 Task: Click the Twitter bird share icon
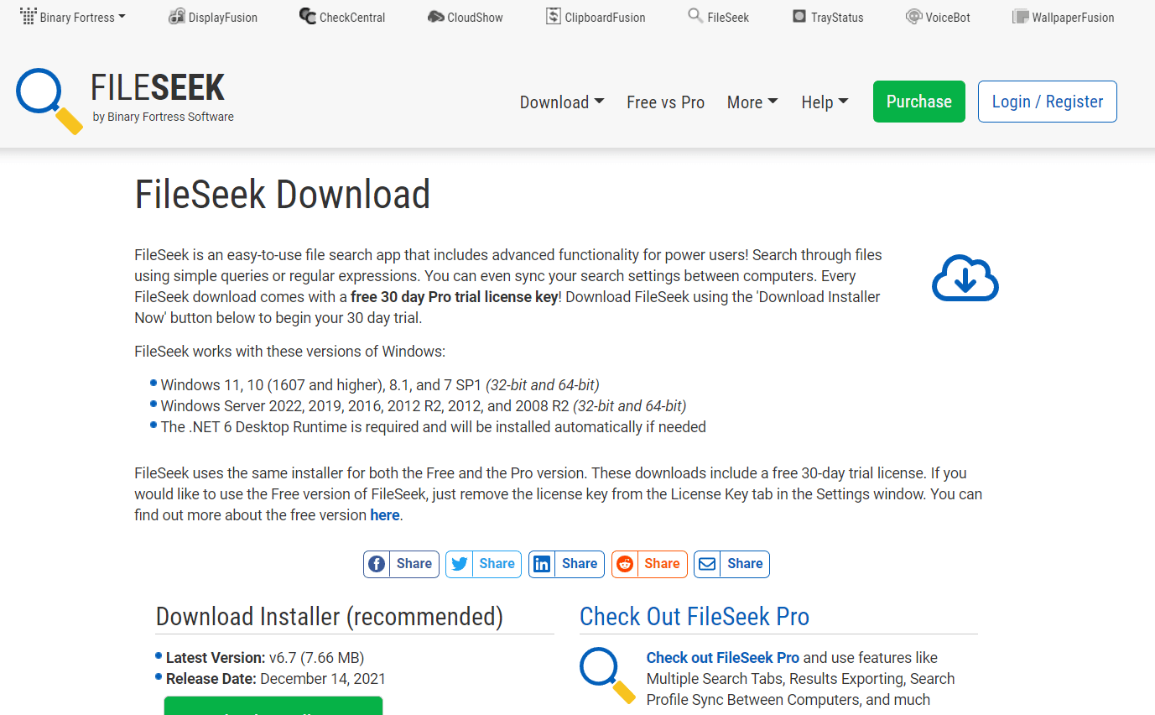tap(460, 564)
